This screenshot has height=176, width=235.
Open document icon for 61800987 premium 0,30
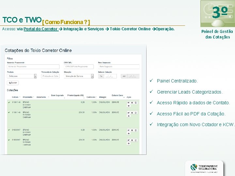(136, 130)
